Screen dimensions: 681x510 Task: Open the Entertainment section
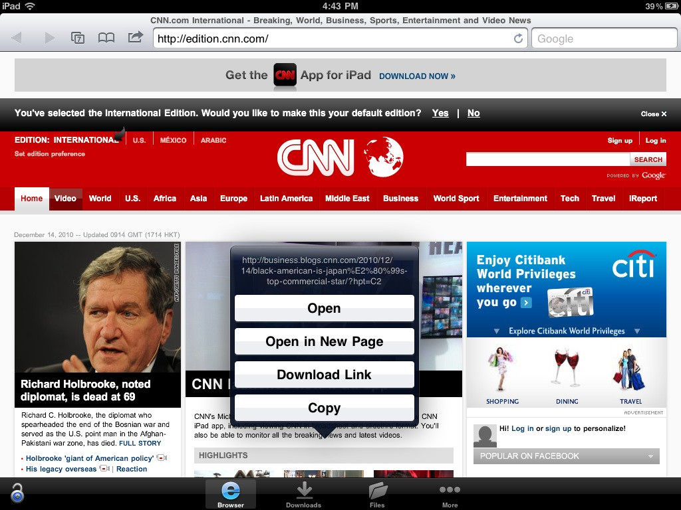520,199
